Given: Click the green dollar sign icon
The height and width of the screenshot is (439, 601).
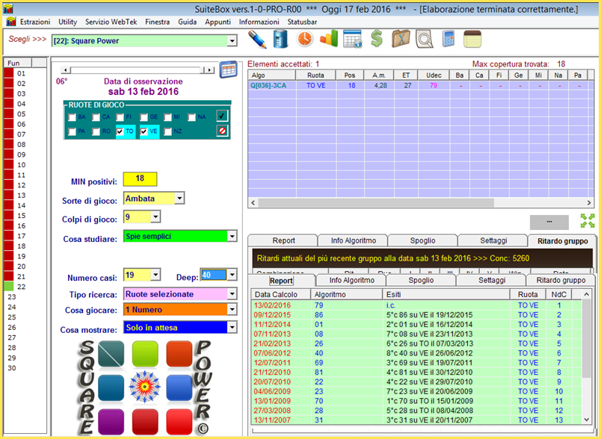Looking at the screenshot, I should coord(377,39).
